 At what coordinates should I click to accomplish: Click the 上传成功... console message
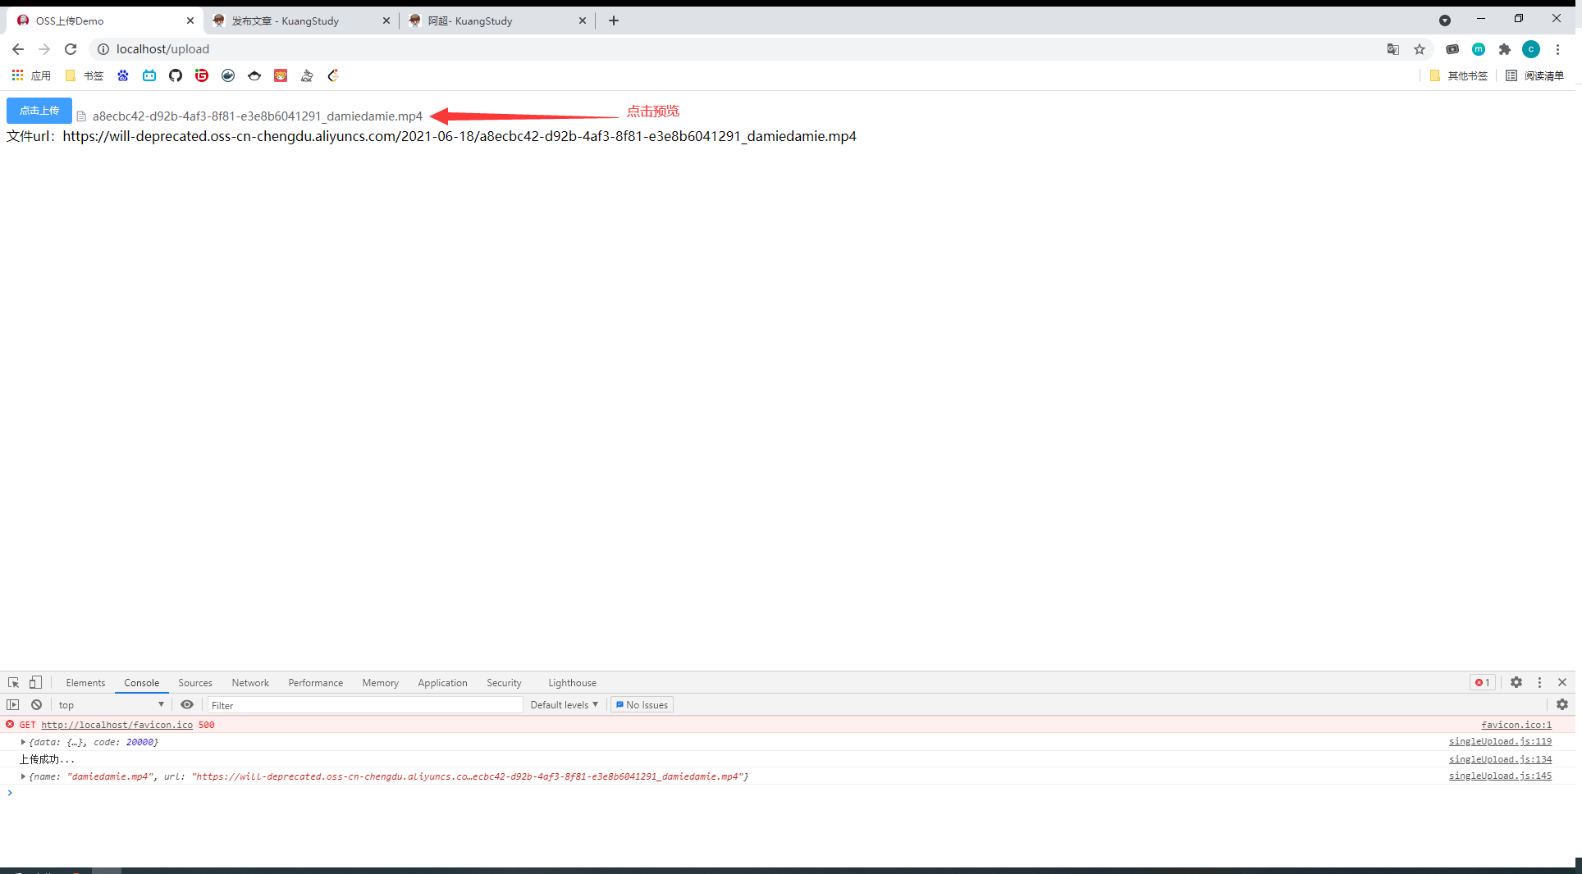[47, 759]
